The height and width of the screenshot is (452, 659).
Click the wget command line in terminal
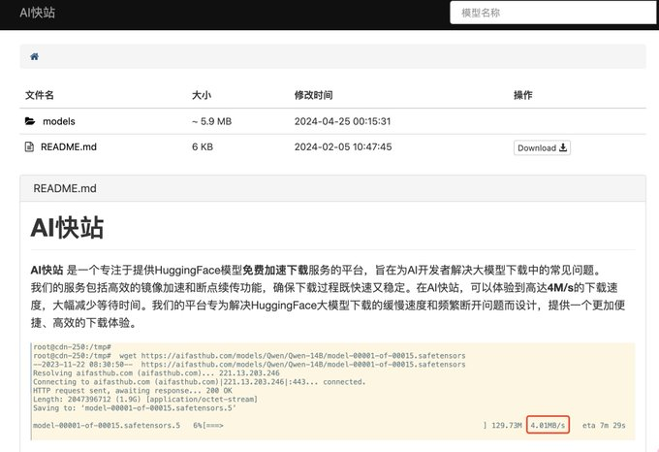point(249,356)
